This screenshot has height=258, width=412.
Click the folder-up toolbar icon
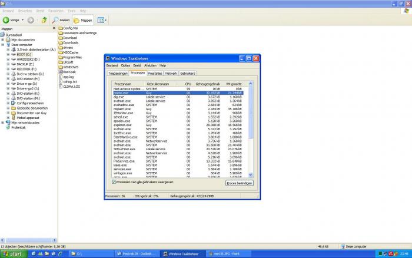point(44,20)
